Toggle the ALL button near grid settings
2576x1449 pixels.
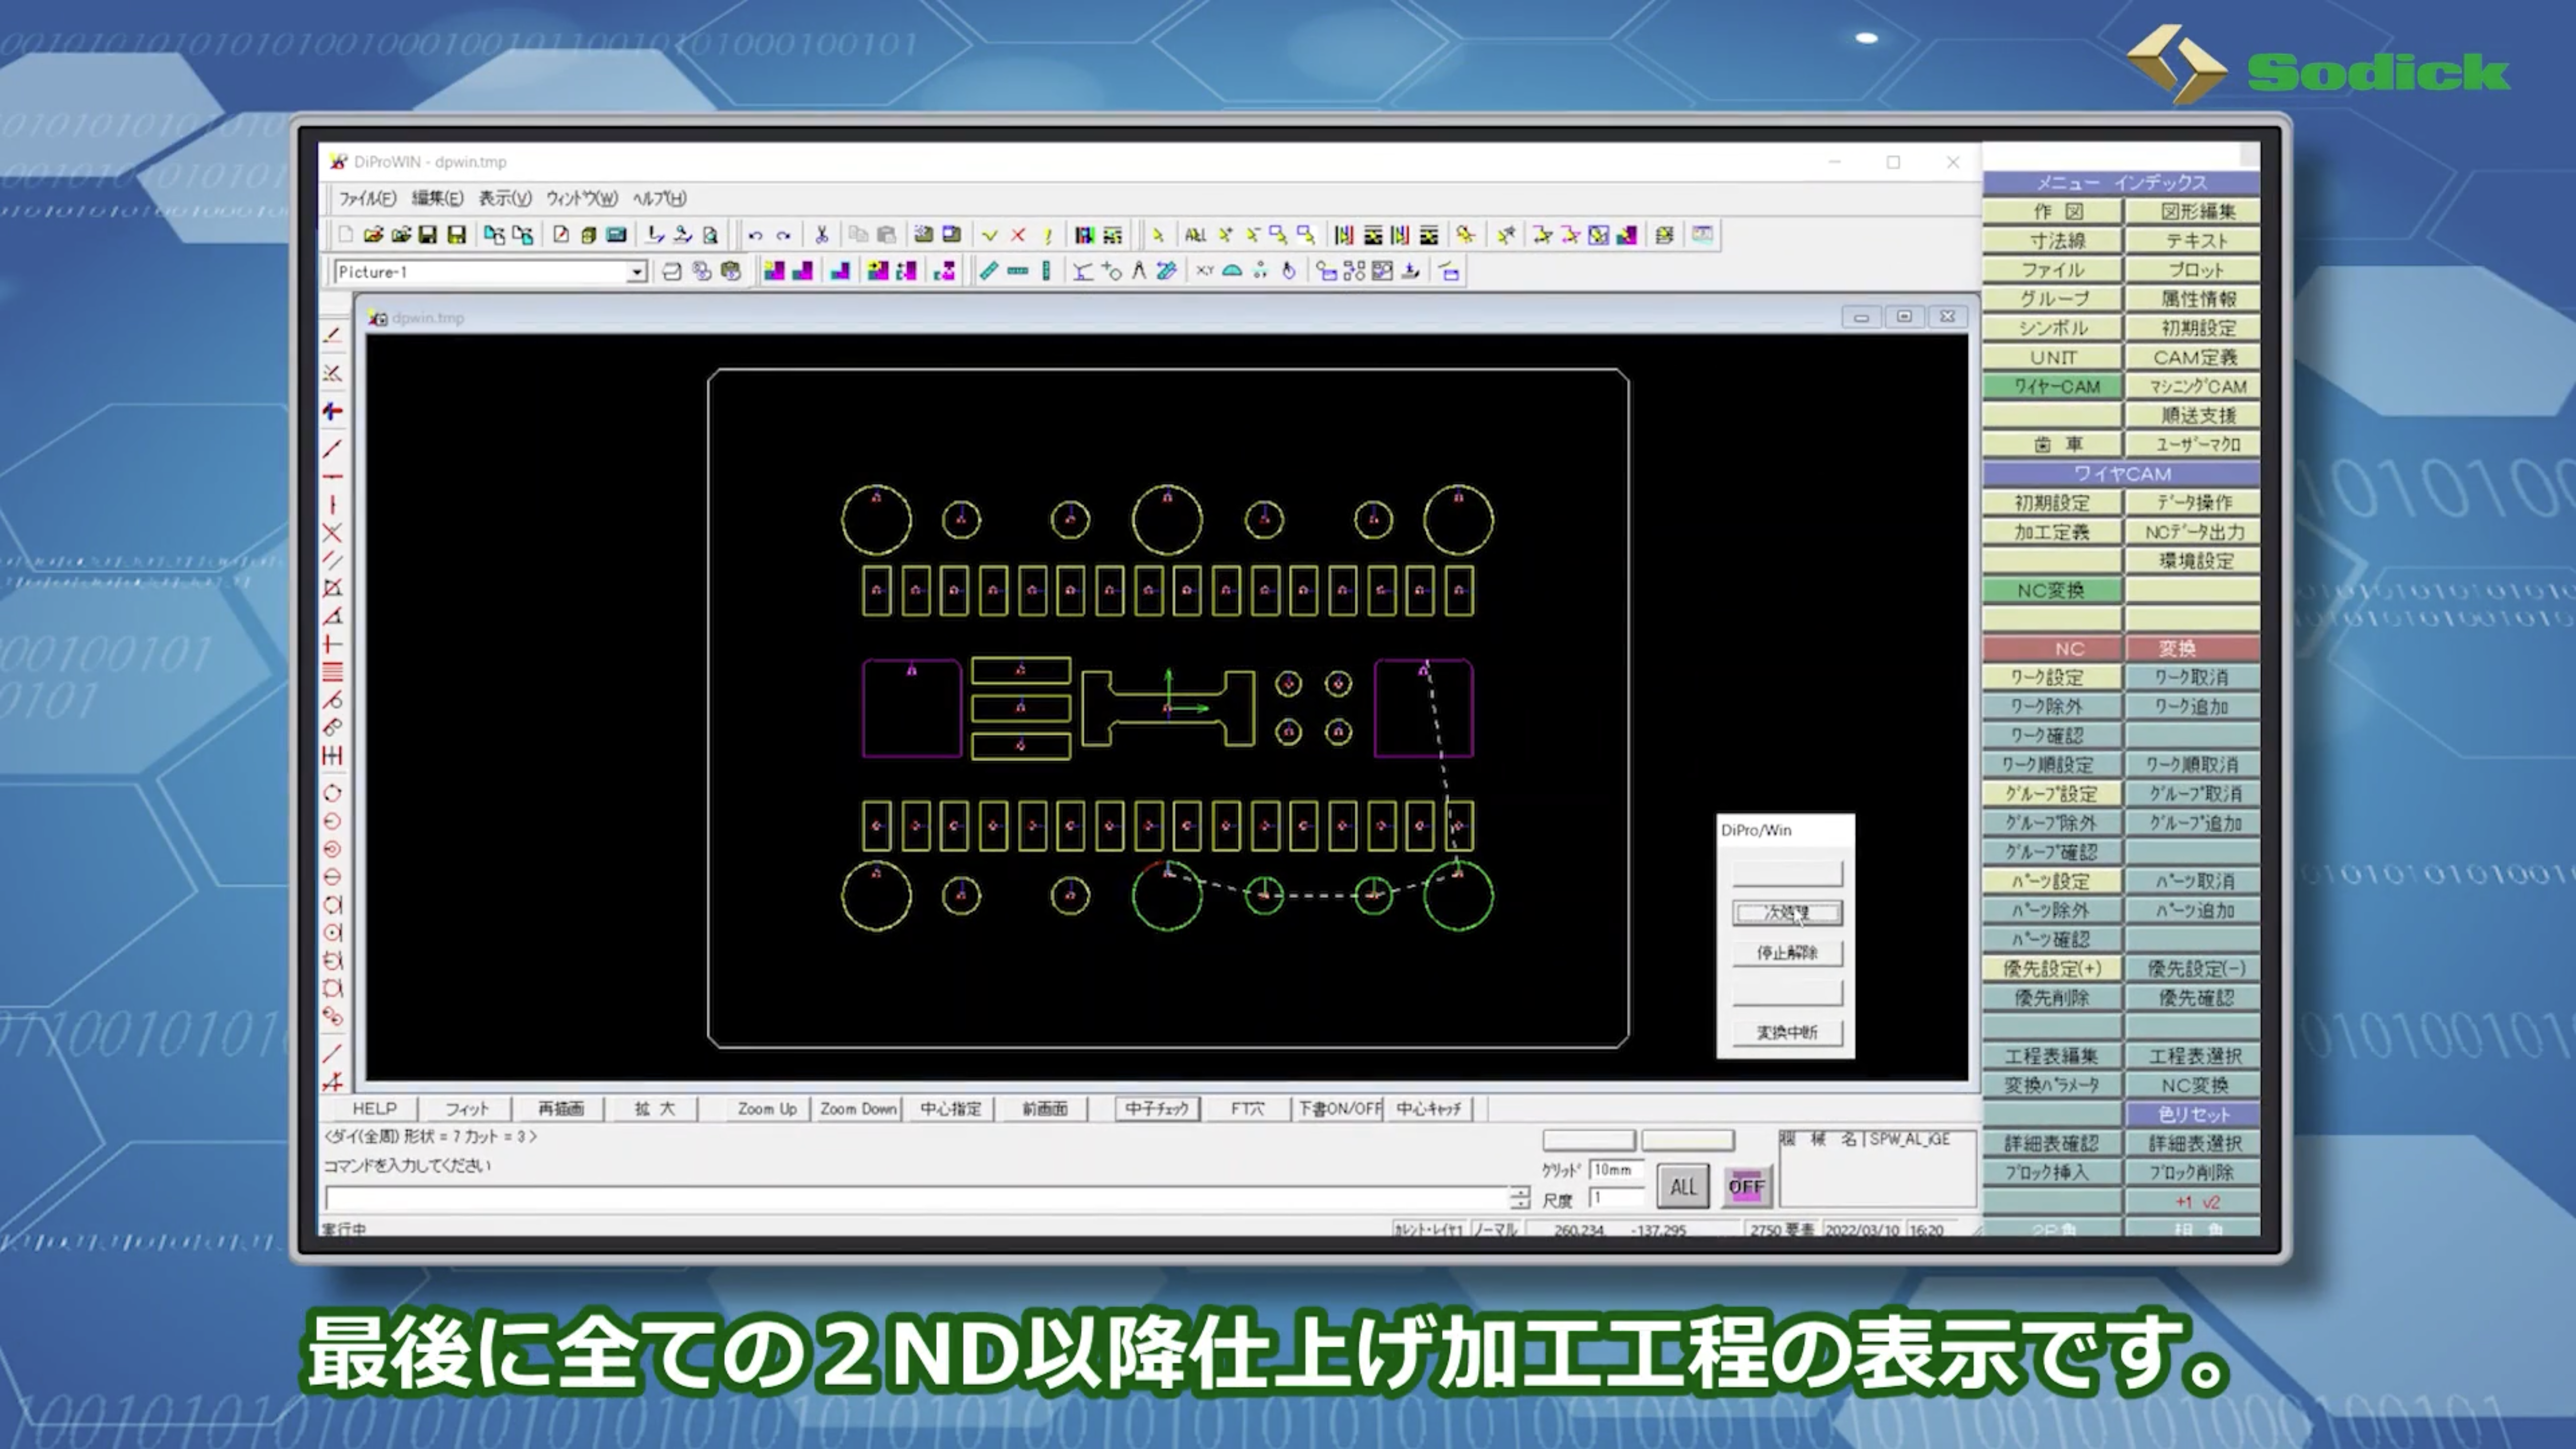click(1683, 1187)
